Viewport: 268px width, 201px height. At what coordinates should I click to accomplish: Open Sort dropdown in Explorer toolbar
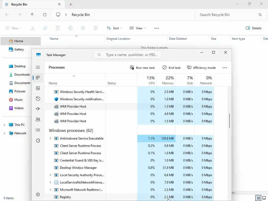(x=114, y=28)
